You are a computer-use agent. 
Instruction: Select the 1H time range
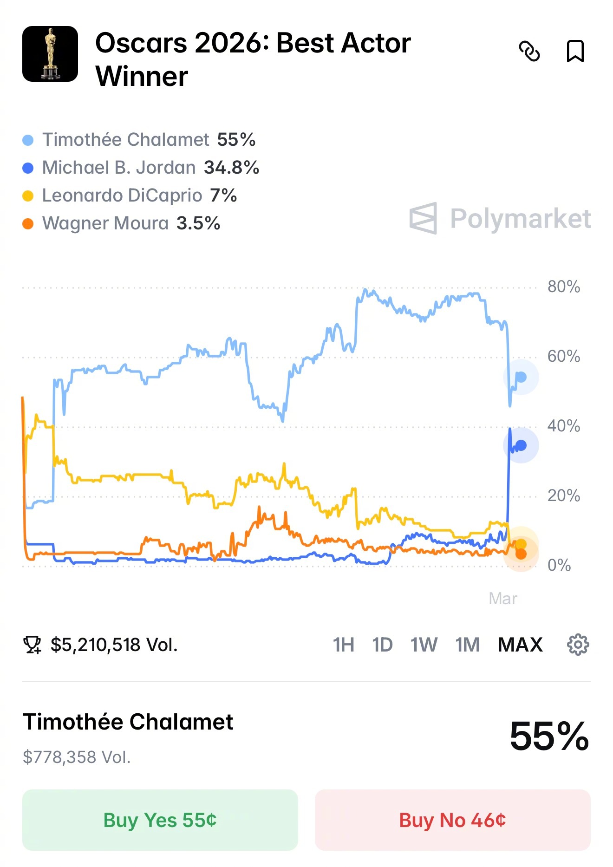click(343, 645)
